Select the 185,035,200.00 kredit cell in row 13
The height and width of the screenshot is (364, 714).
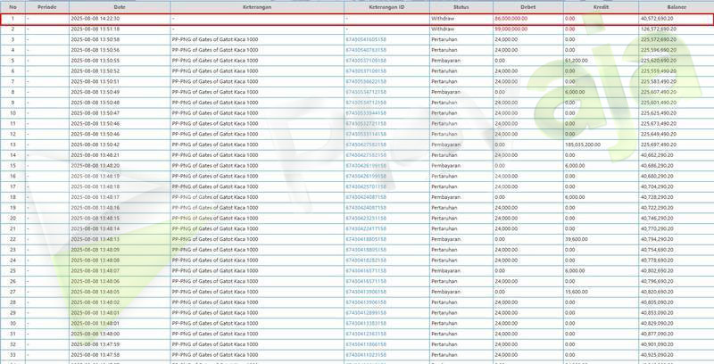pos(585,145)
